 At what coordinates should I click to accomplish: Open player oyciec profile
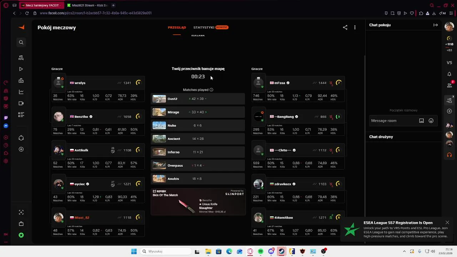tap(80, 184)
